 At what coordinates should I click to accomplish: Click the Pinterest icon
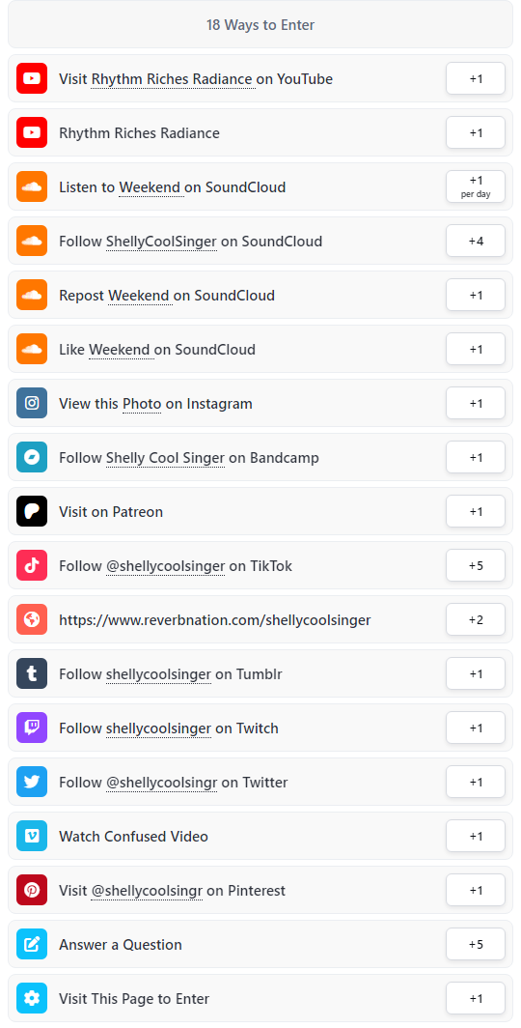(x=32, y=890)
